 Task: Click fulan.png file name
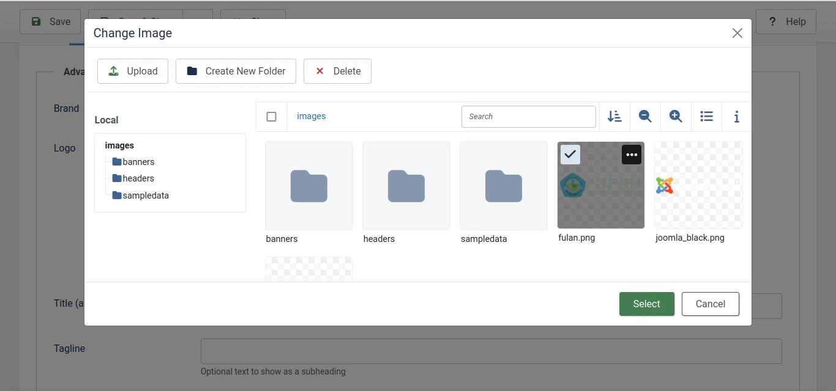577,238
